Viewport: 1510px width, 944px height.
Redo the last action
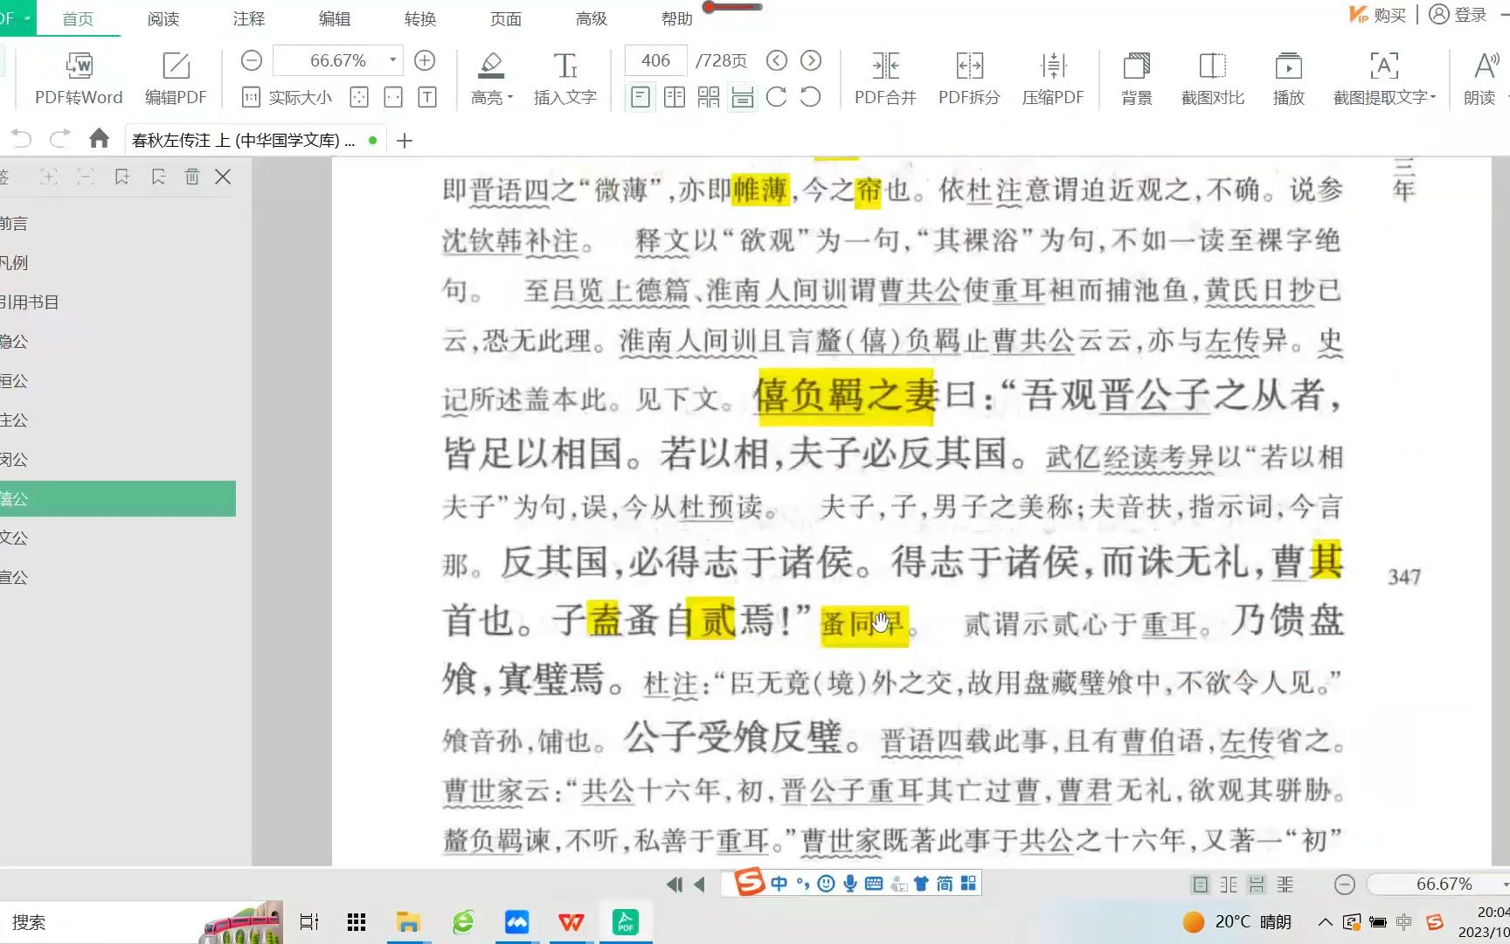[x=59, y=139]
